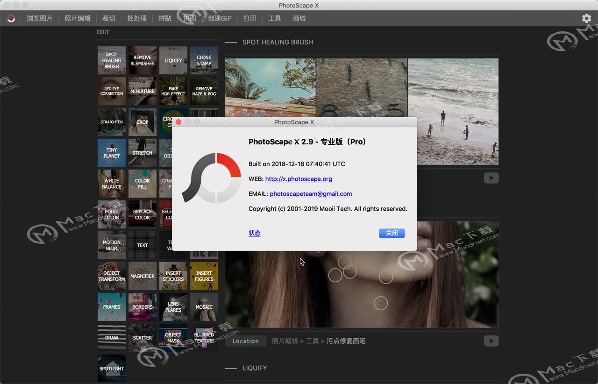Select the Insert Figures tile
The height and width of the screenshot is (384, 598).
click(204, 276)
